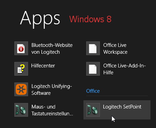Select the 'Bluetooth-Website von Logitech' label
The width and height of the screenshot is (156, 128).
[52, 49]
